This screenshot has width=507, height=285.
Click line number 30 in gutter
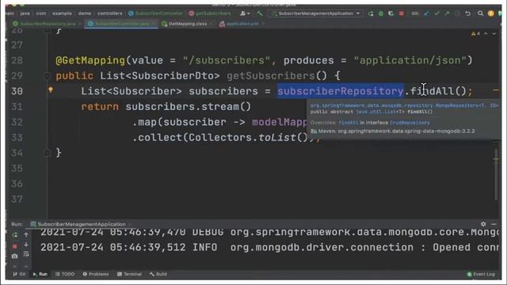pos(17,91)
